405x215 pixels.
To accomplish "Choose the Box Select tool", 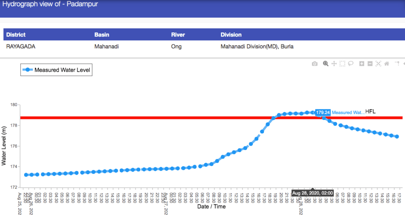I will point(342,64).
